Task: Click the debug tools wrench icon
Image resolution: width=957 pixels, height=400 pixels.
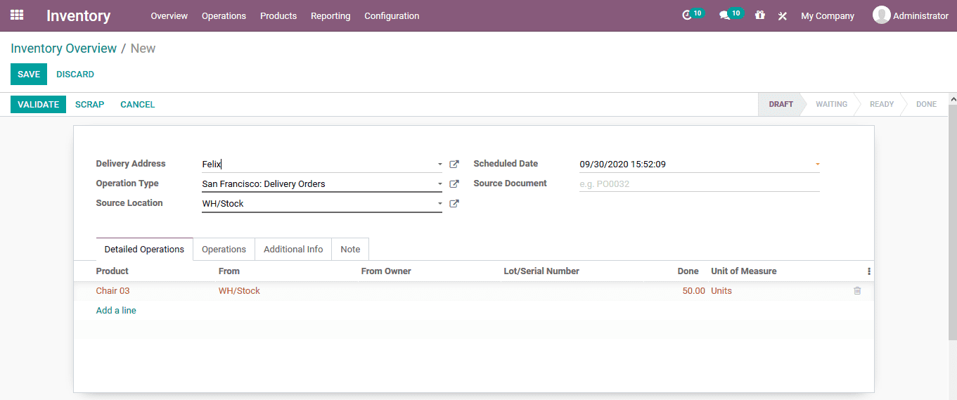Action: [x=782, y=15]
